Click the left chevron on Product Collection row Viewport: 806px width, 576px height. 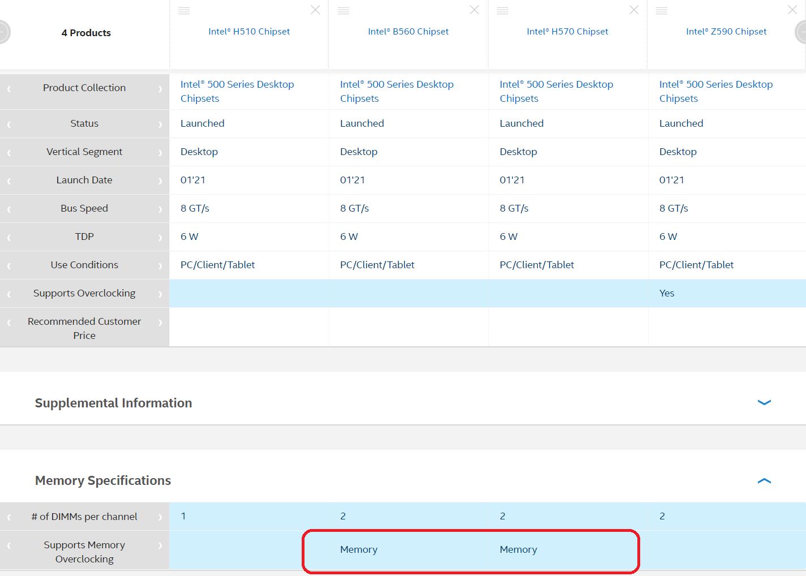pos(9,89)
